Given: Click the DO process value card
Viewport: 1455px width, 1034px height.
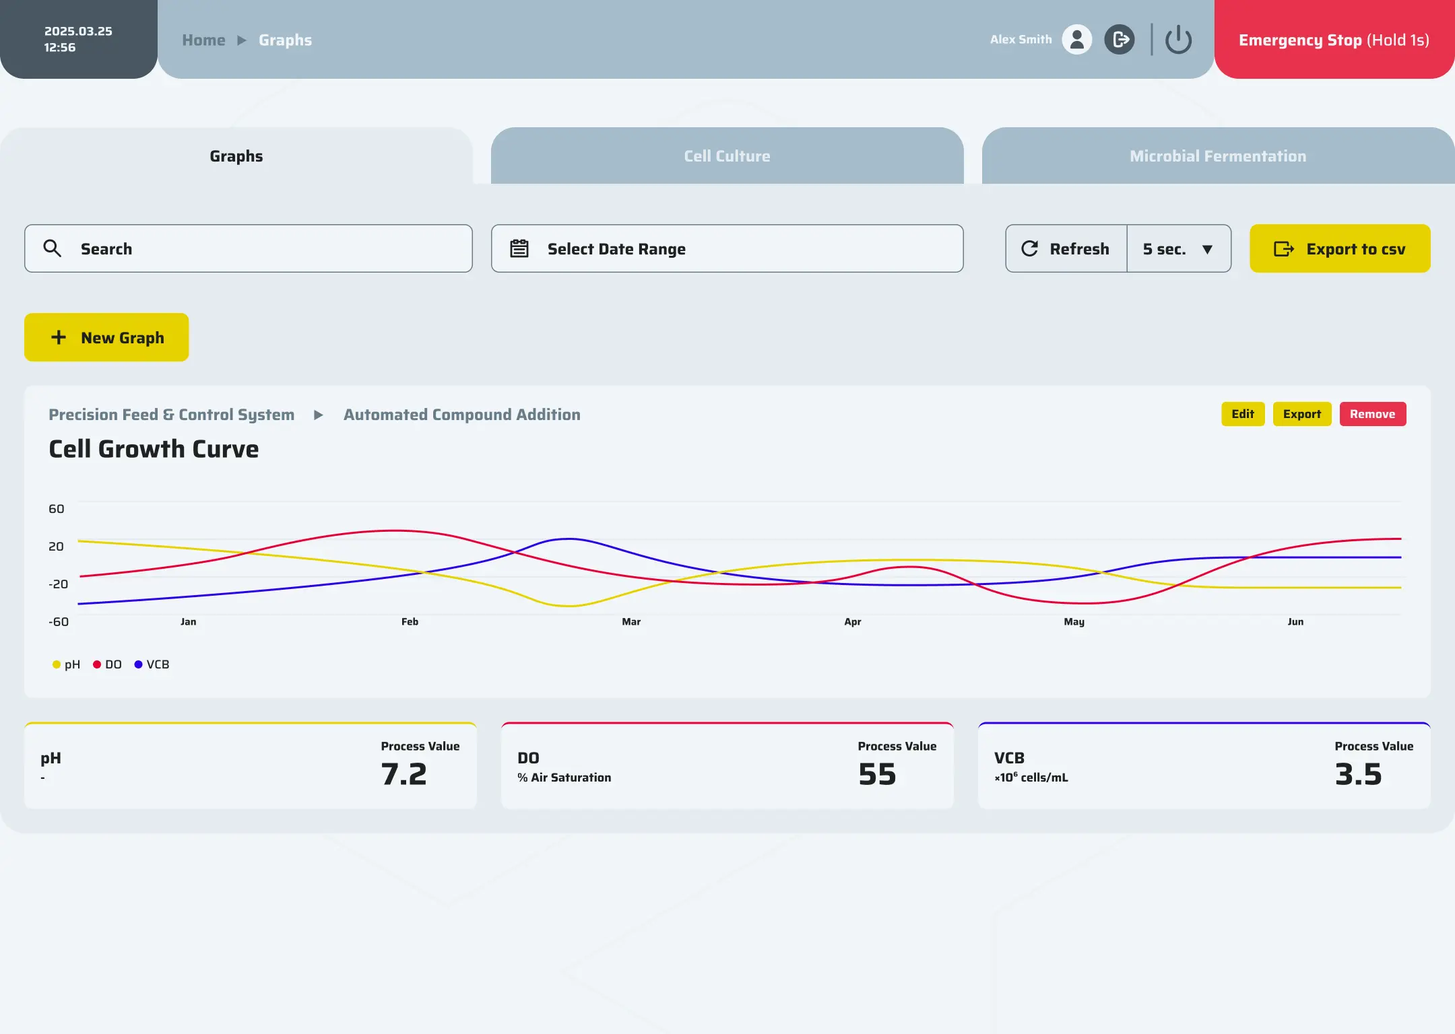Looking at the screenshot, I should [727, 765].
